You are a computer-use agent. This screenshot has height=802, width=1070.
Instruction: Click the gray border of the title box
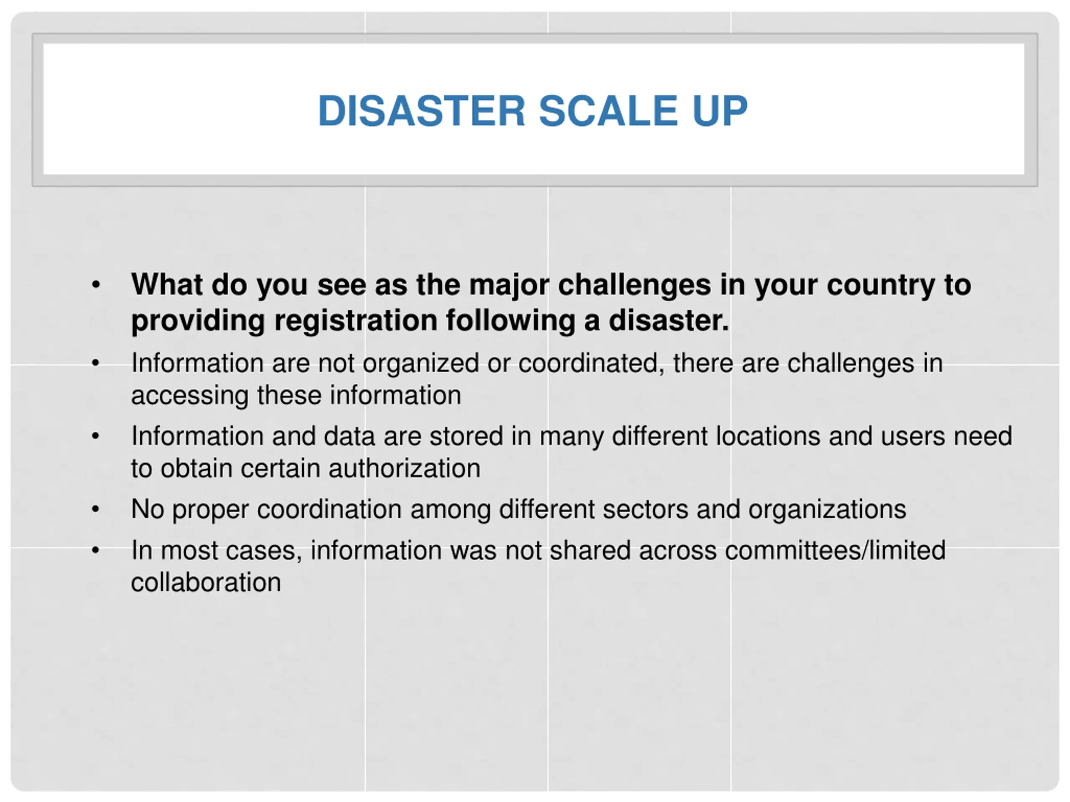535,38
